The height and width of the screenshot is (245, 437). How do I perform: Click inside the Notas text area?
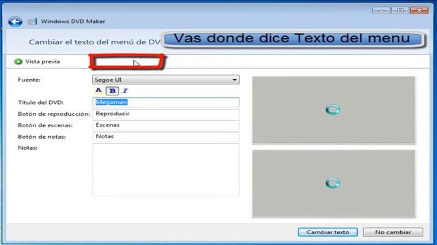click(165, 169)
